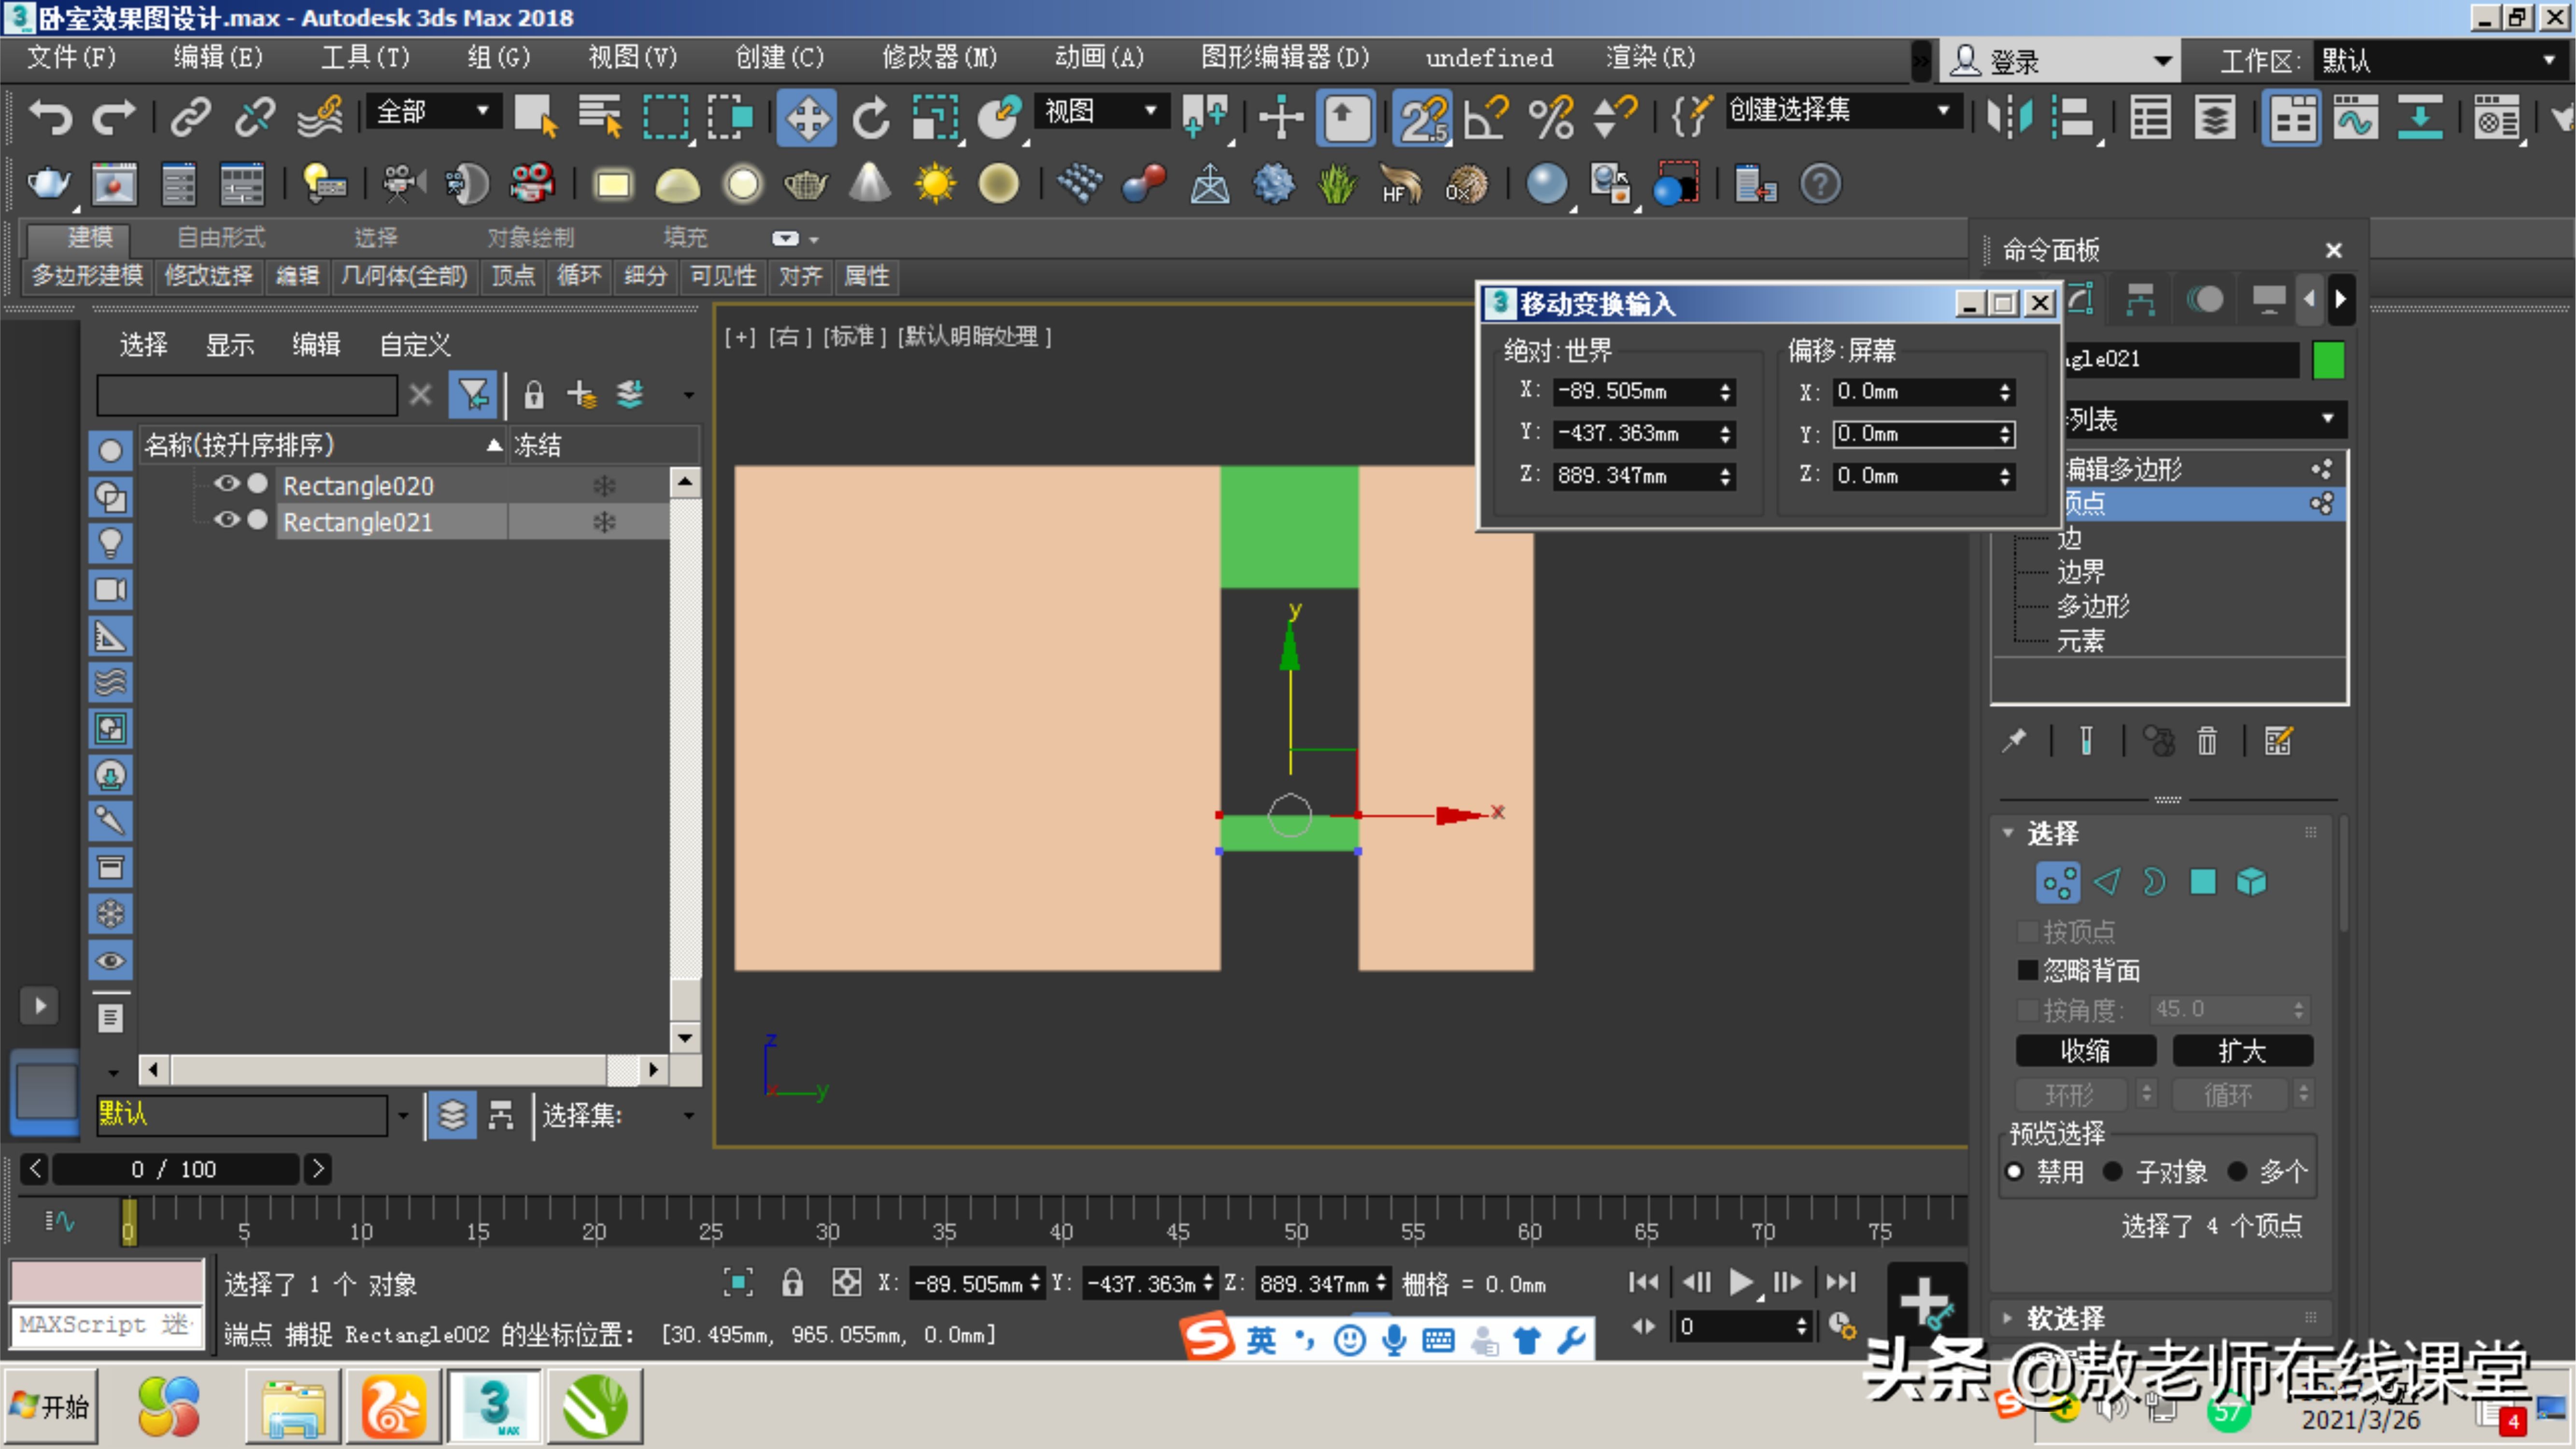This screenshot has height=1449, width=2576.
Task: Switch to the 自由形式 ribbon tab
Action: pyautogui.click(x=220, y=237)
